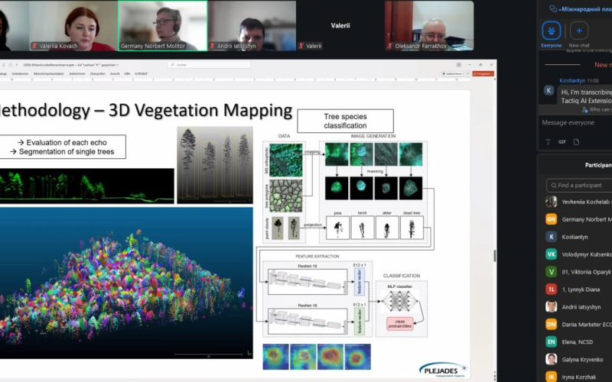Screen dimensions: 612x382
Task: Open the Hilfe ribbon tab
Action: [x=127, y=73]
